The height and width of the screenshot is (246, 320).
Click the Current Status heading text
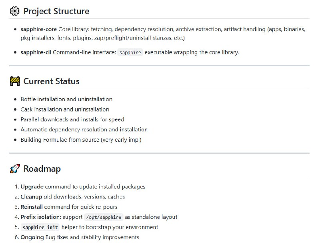point(51,81)
